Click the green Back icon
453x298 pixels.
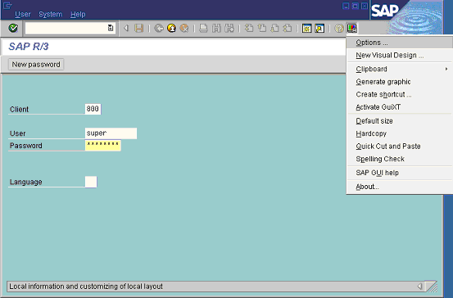[159, 28]
